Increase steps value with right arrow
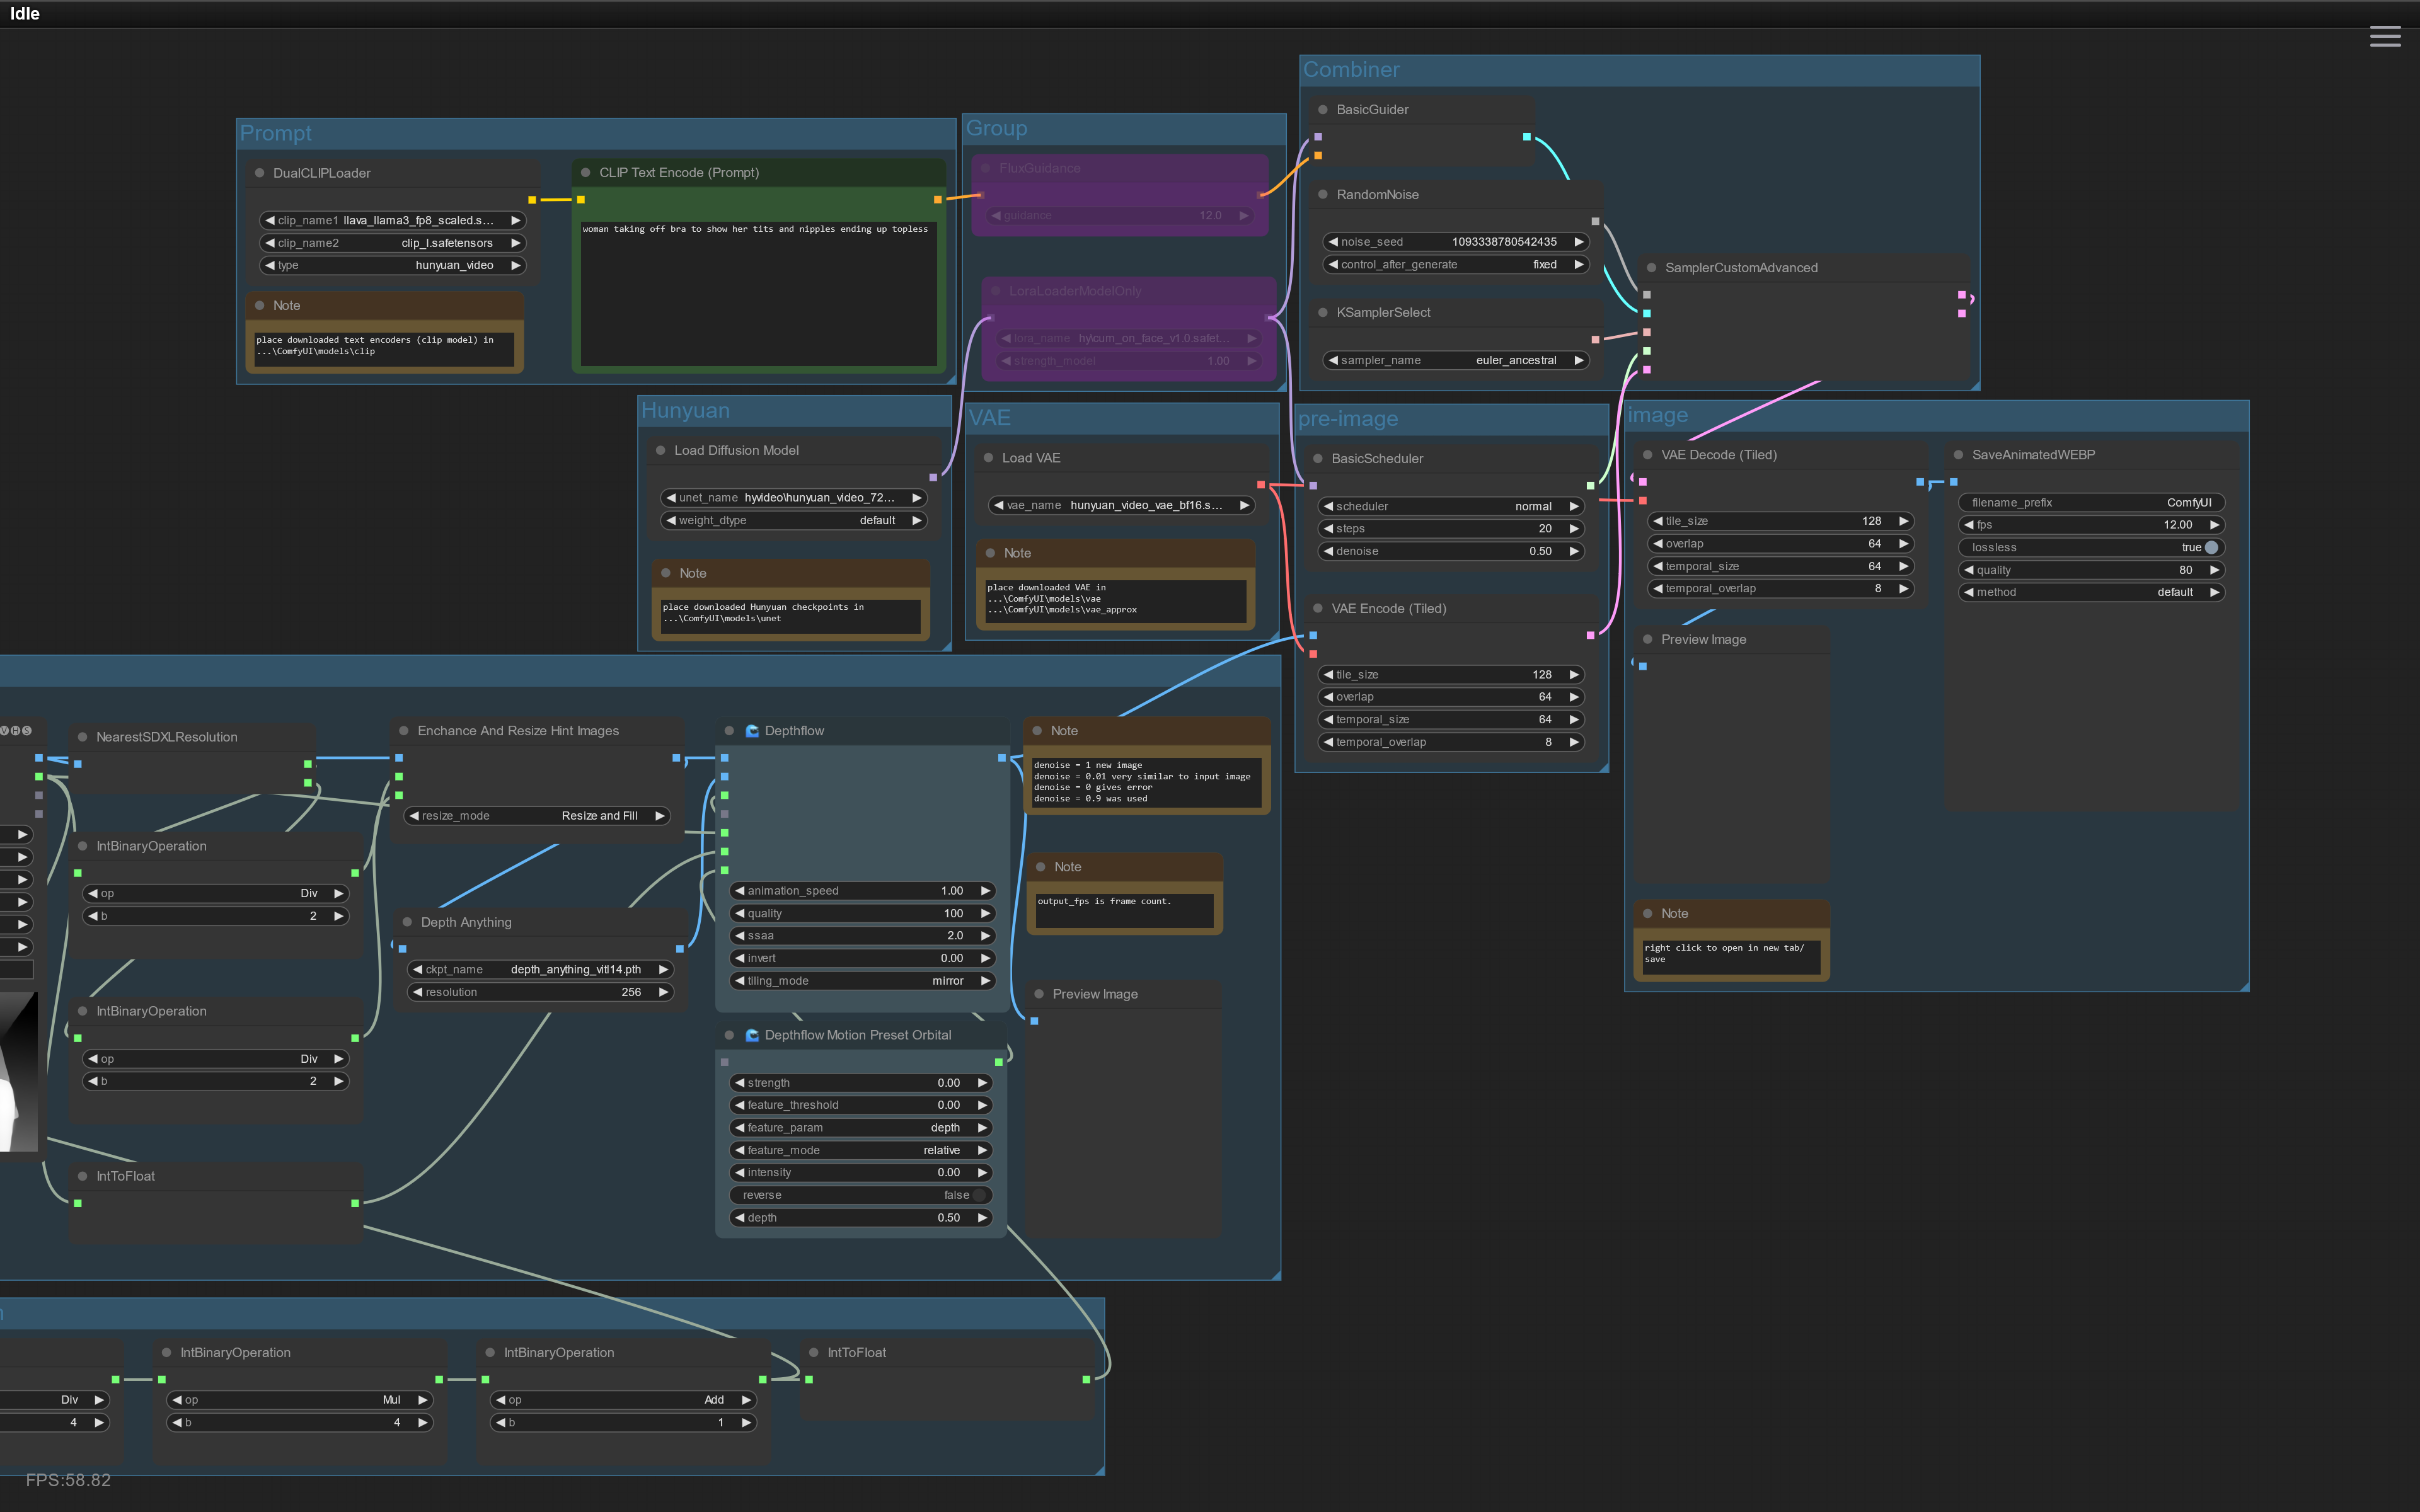Screen dimensions: 2420x1512 pyautogui.click(x=1574, y=529)
